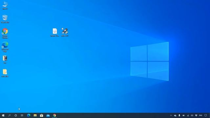Open the Windows Start menu
The height and width of the screenshot is (118, 210).
[x=3, y=115]
